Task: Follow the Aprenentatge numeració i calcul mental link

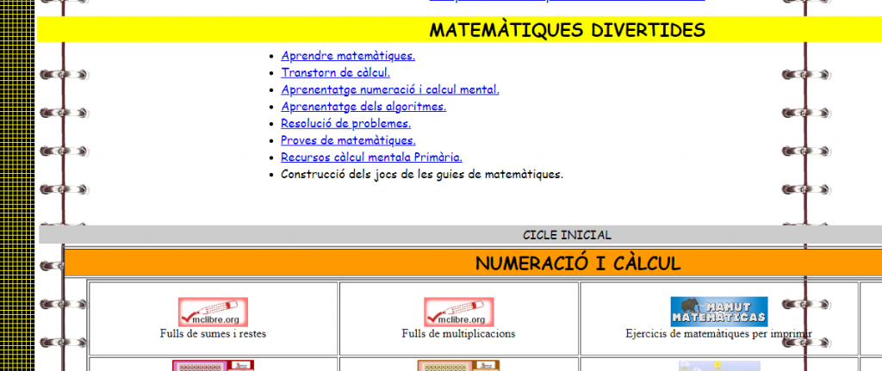Action: [x=389, y=90]
